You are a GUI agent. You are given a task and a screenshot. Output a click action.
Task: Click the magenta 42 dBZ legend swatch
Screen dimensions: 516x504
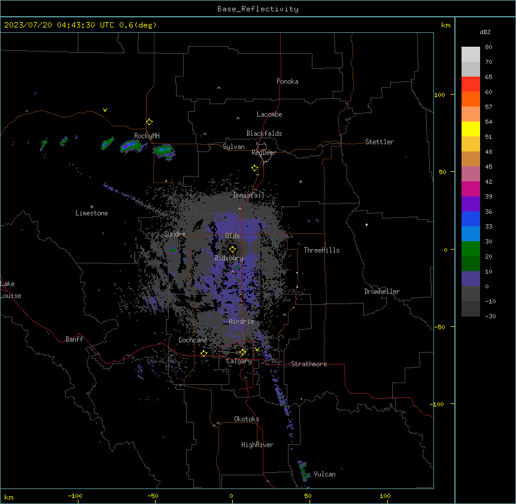pyautogui.click(x=471, y=189)
